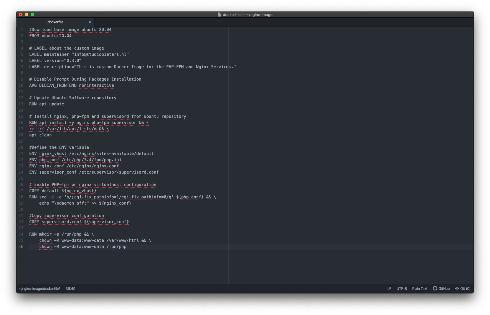Image resolution: width=490 pixels, height=315 pixels.
Task: Click line number 36 in gutter
Action: point(21,247)
